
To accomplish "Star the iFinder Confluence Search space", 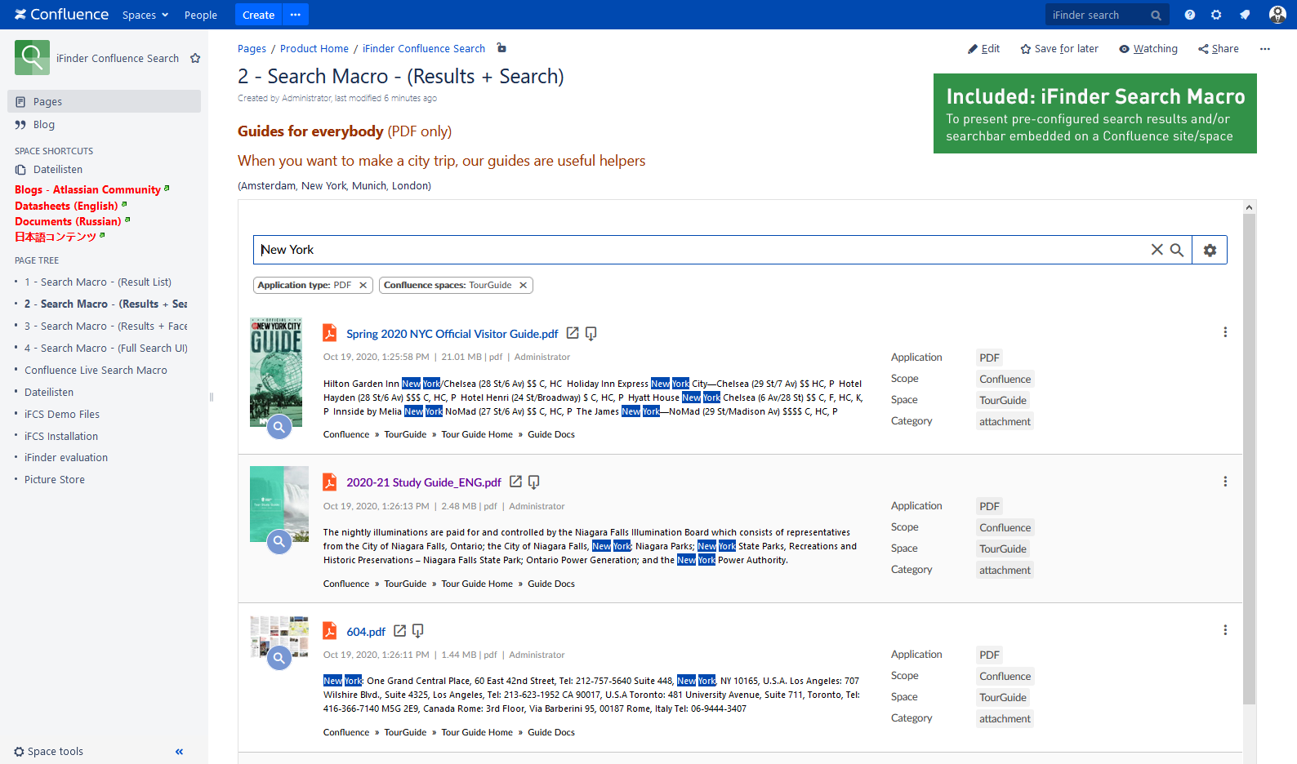I will pyautogui.click(x=195, y=58).
